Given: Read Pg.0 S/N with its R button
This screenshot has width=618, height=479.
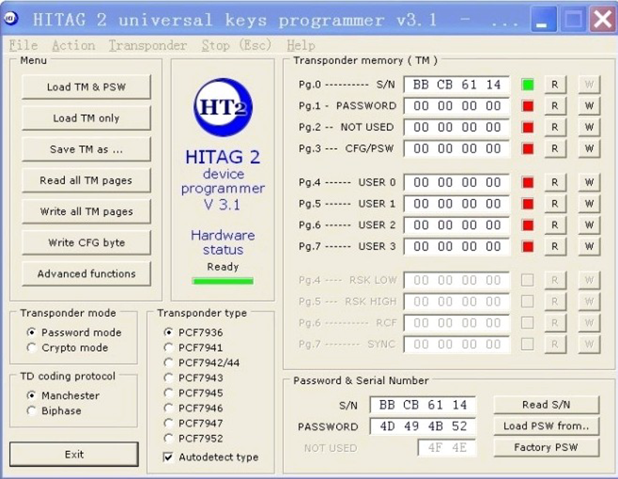Looking at the screenshot, I should coord(555,84).
